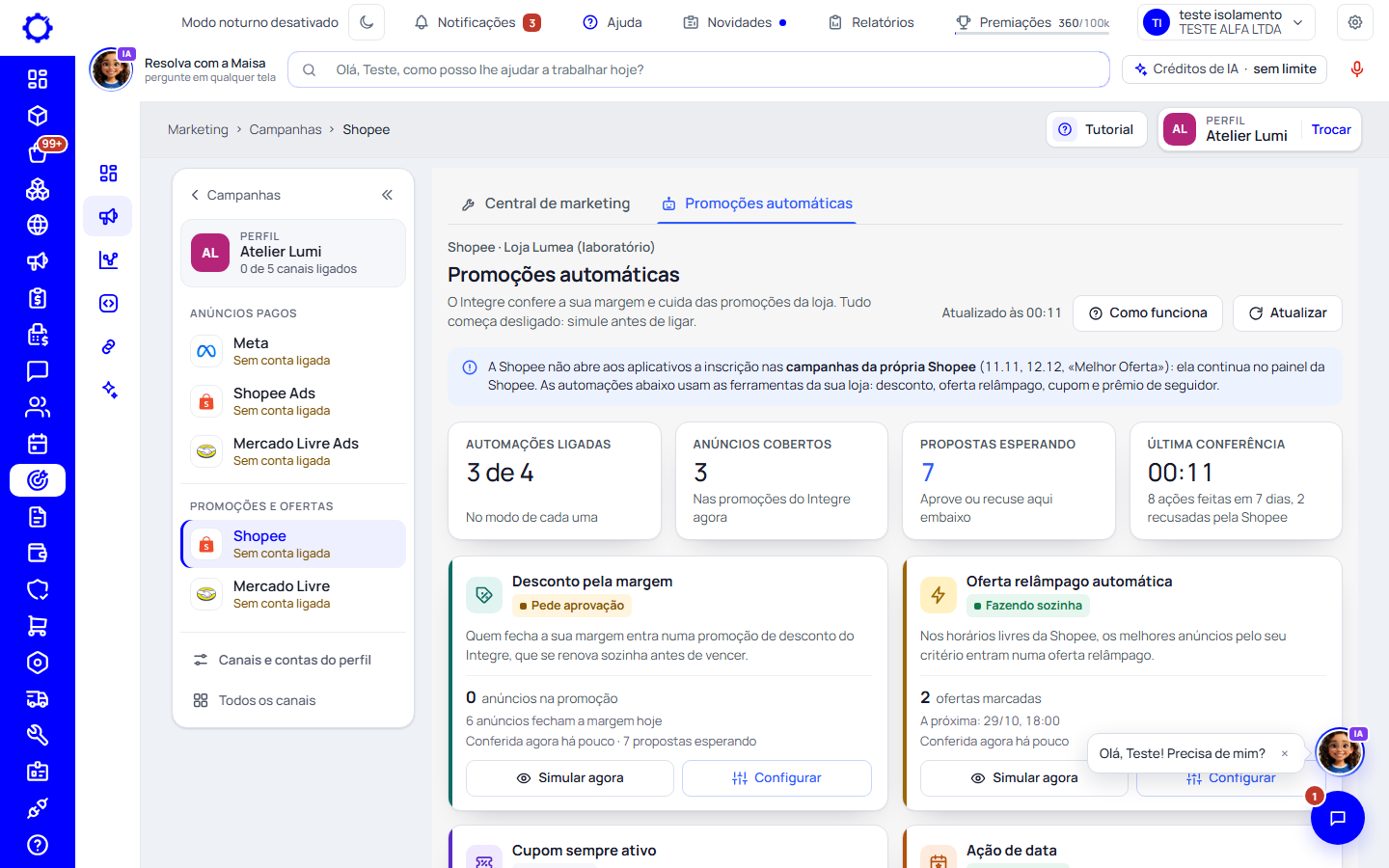Viewport: 1389px width, 868px height.
Task: Close the Olá, Teste chat bubble
Action: tap(1284, 753)
